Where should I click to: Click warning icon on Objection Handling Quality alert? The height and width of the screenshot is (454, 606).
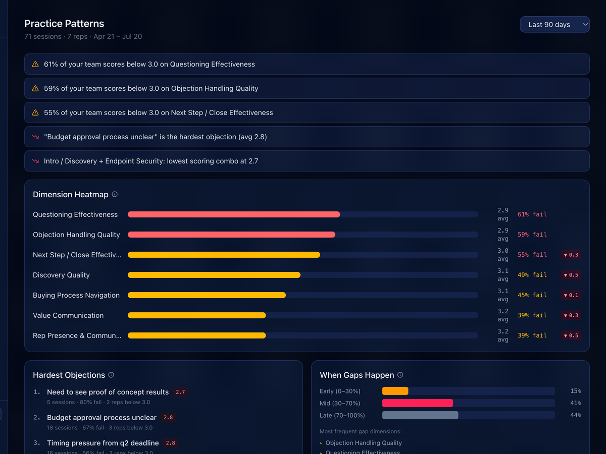pos(35,88)
